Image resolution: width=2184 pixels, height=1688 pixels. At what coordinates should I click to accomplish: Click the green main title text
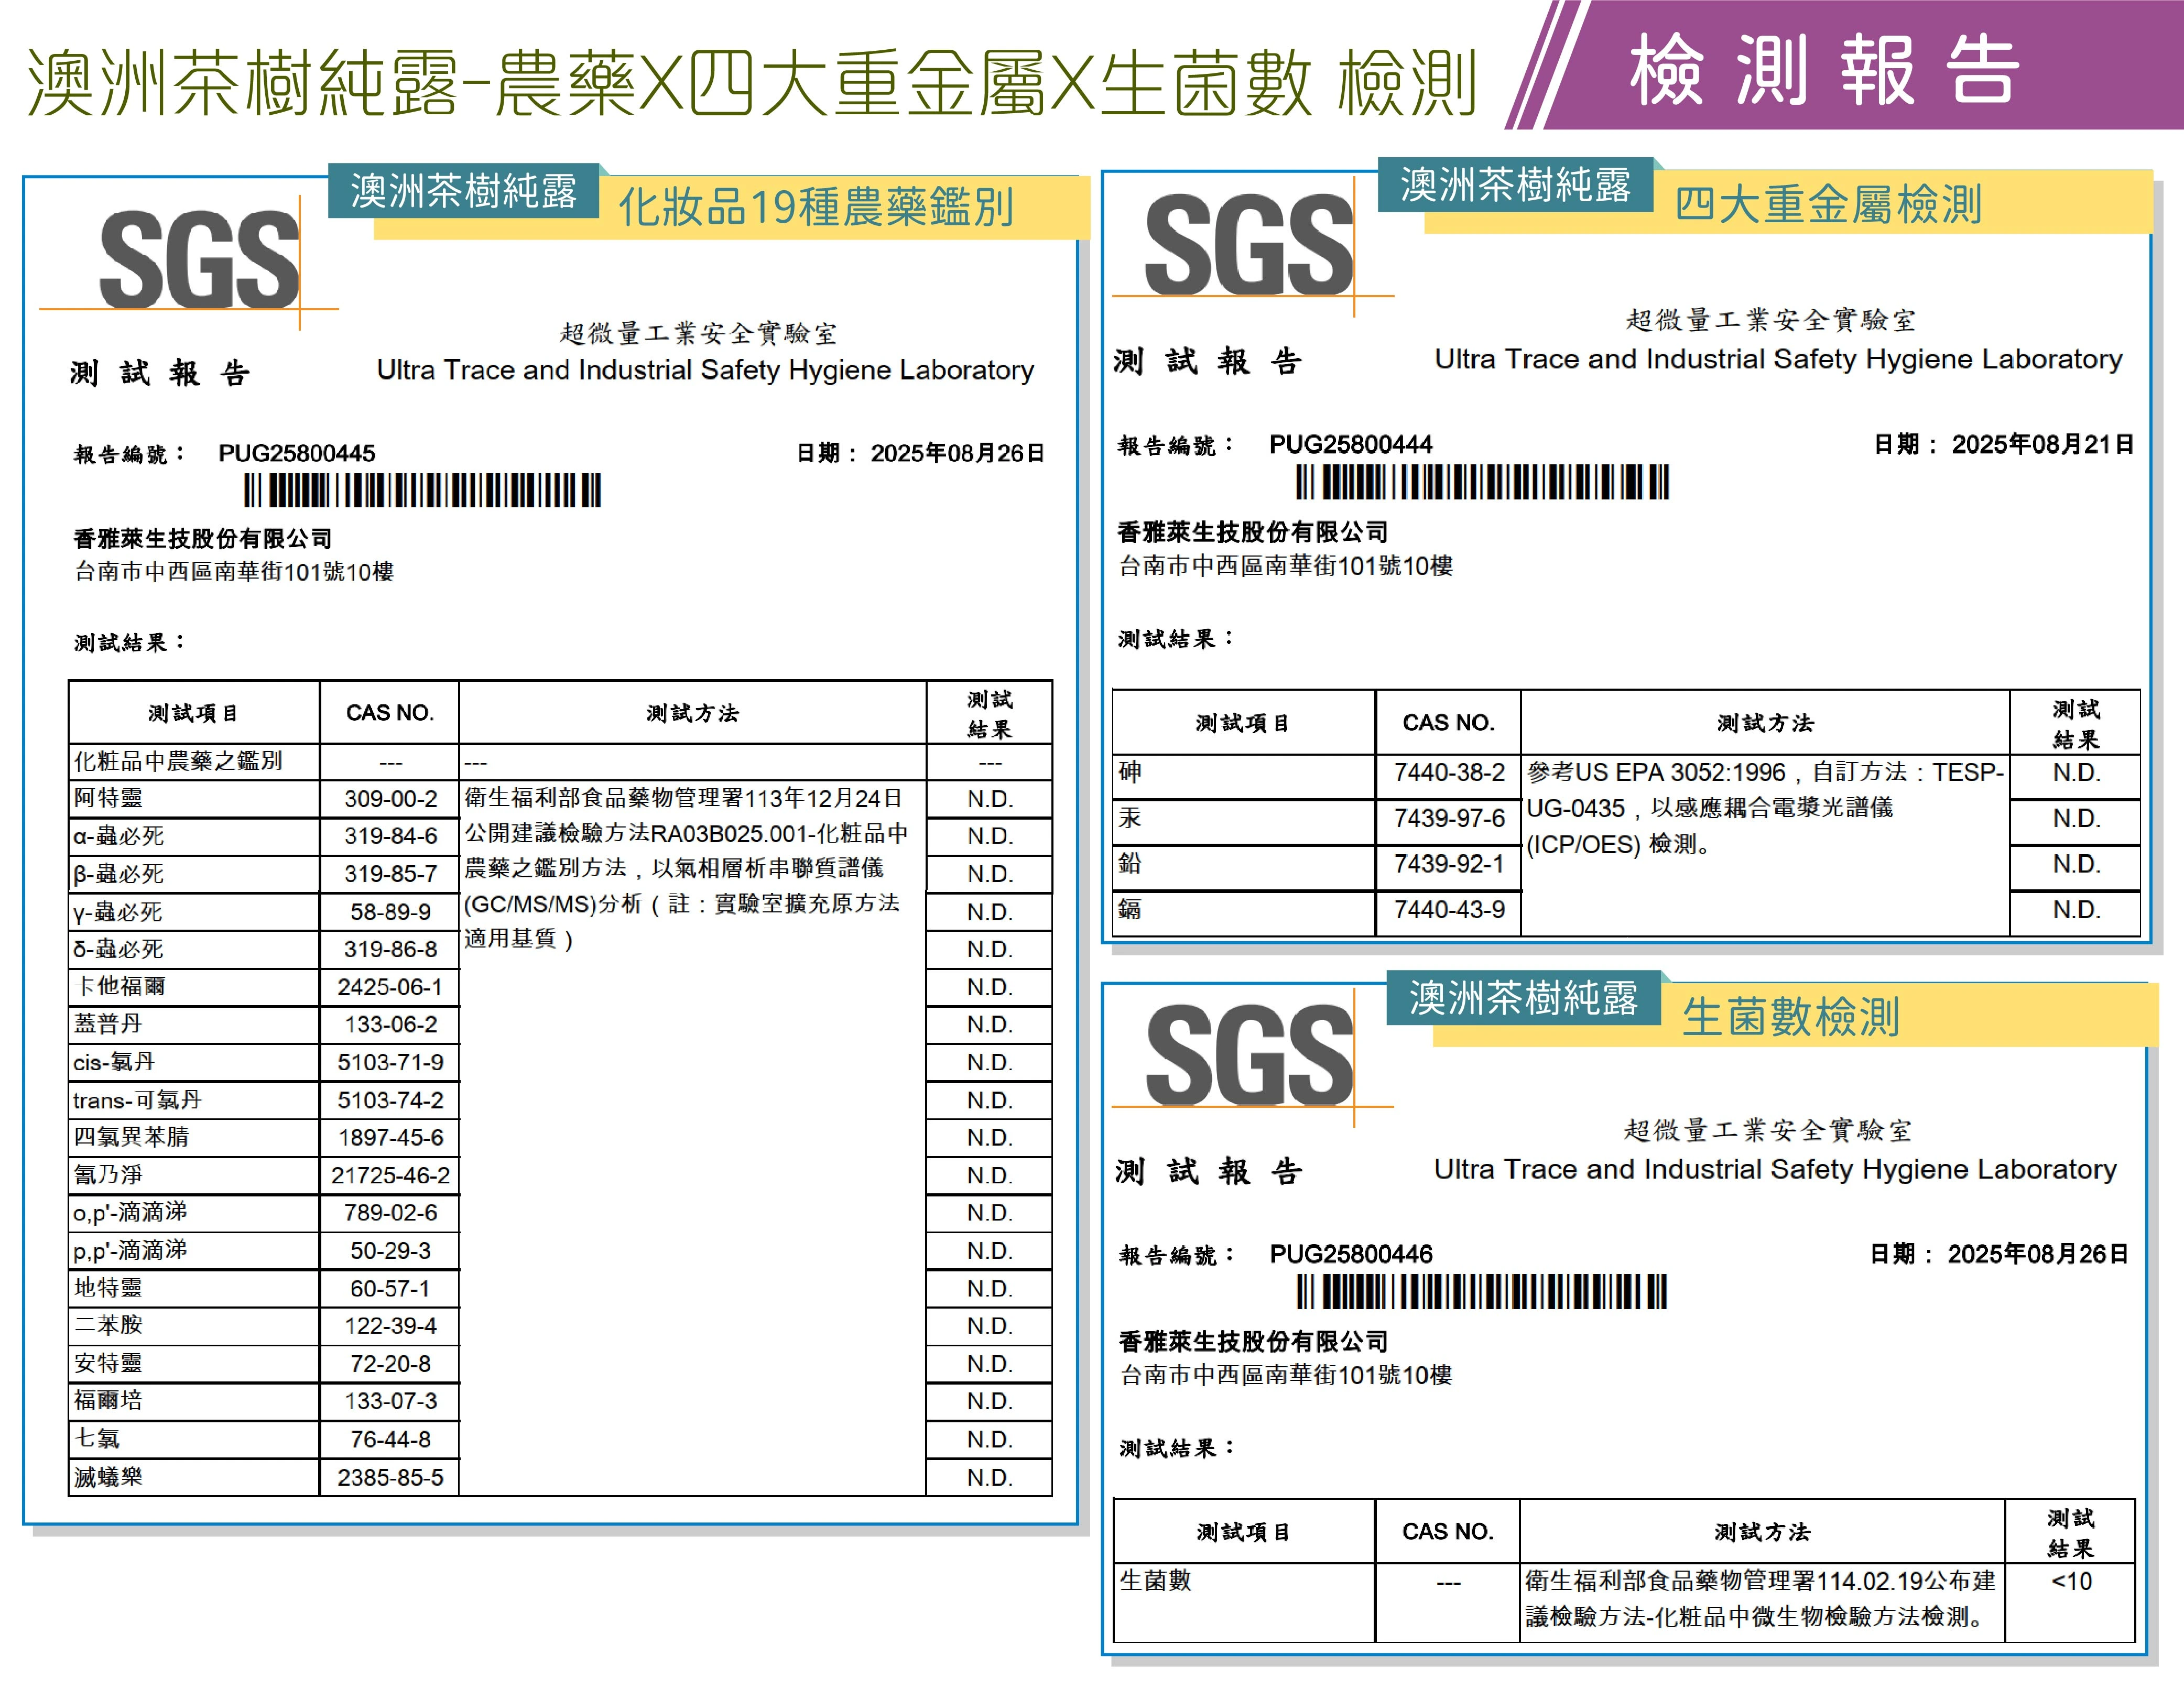(x=750, y=82)
